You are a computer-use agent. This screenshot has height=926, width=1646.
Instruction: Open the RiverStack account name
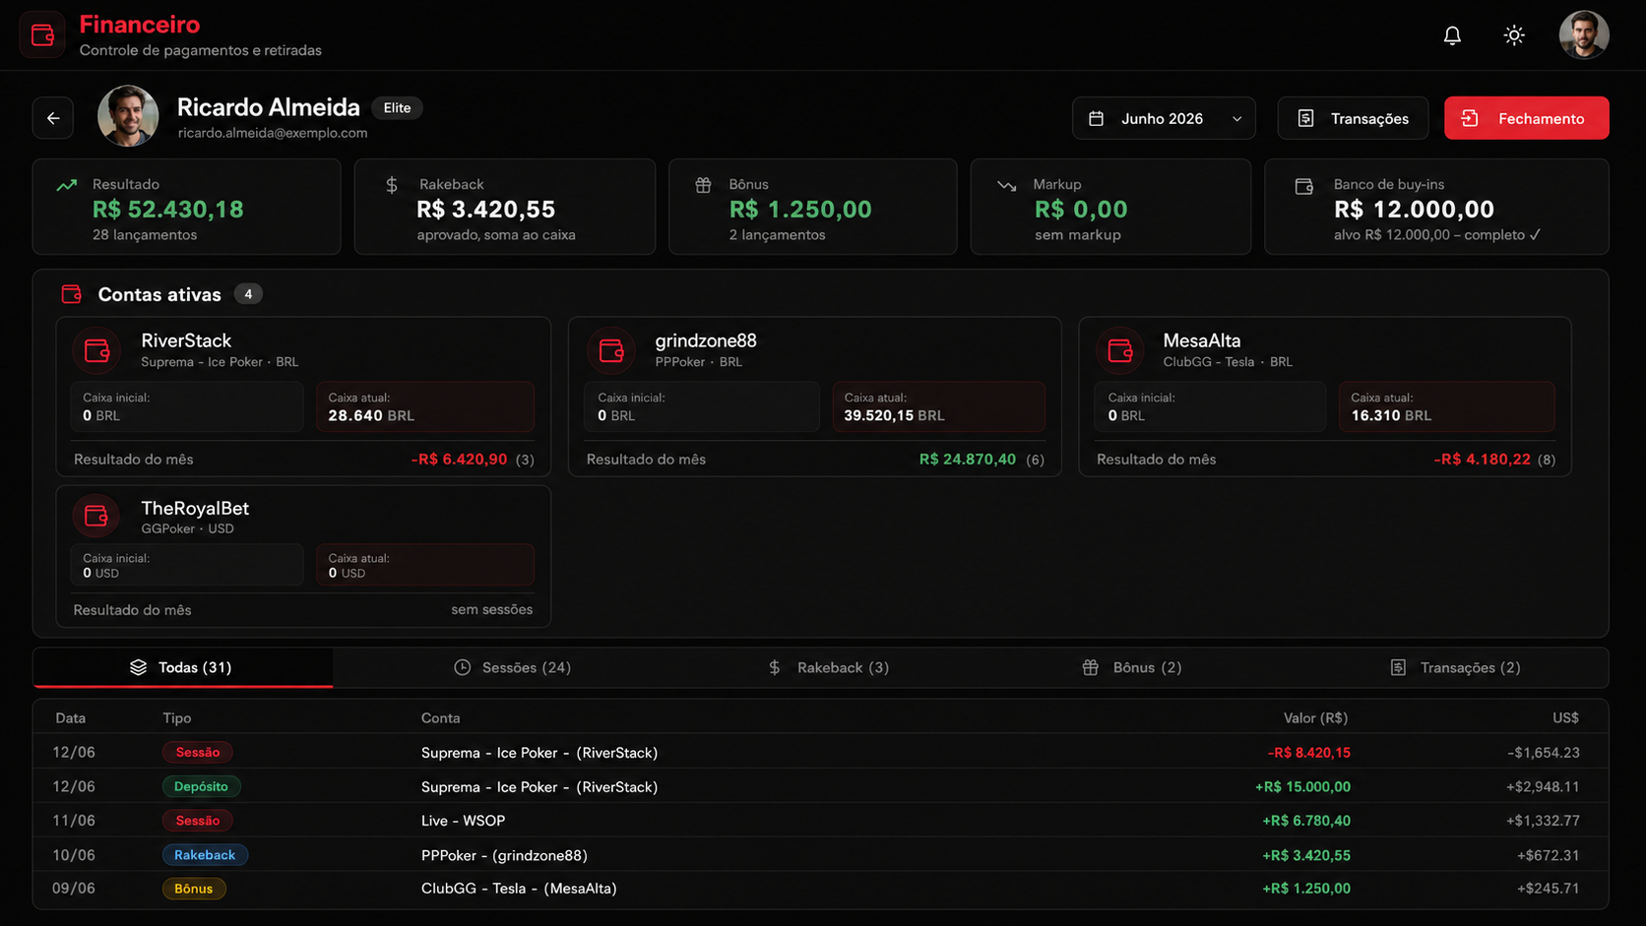pos(186,340)
